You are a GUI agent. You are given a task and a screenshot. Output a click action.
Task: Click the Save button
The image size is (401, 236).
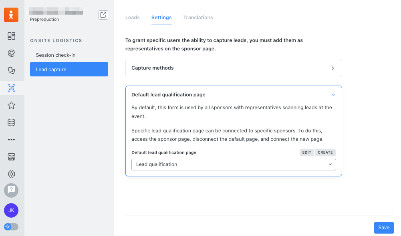384,228
